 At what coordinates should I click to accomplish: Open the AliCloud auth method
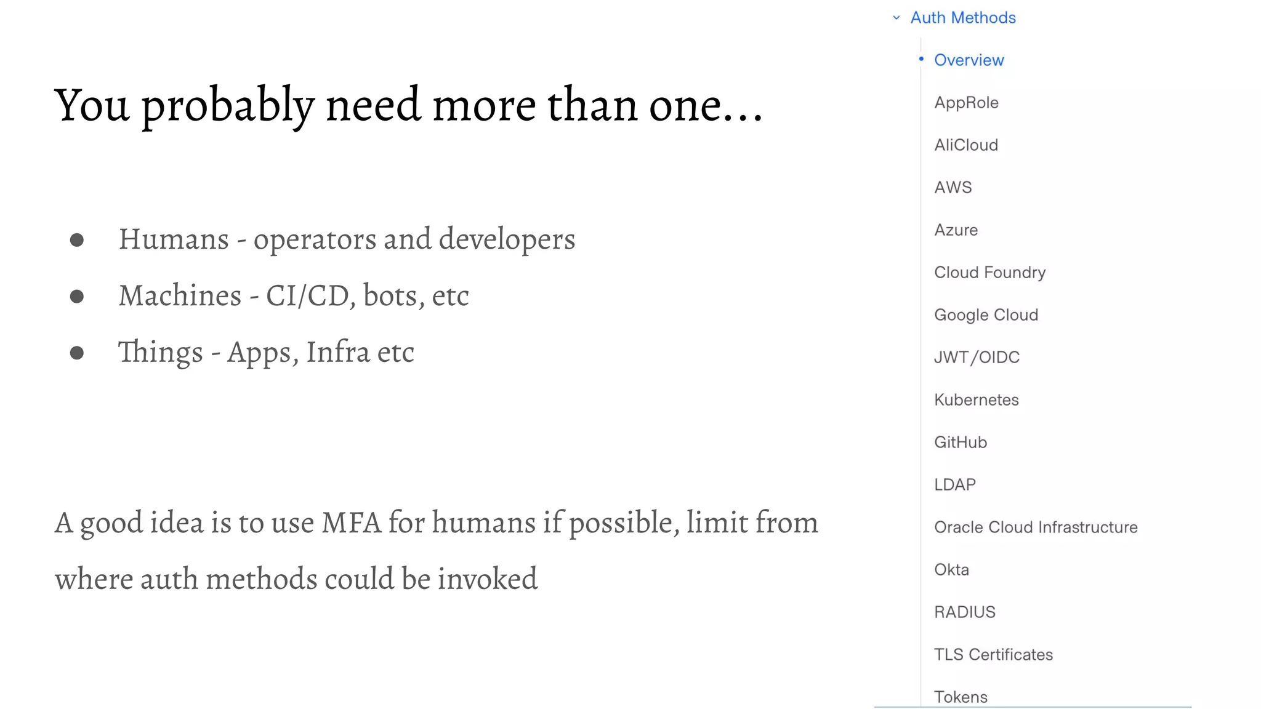click(x=966, y=145)
